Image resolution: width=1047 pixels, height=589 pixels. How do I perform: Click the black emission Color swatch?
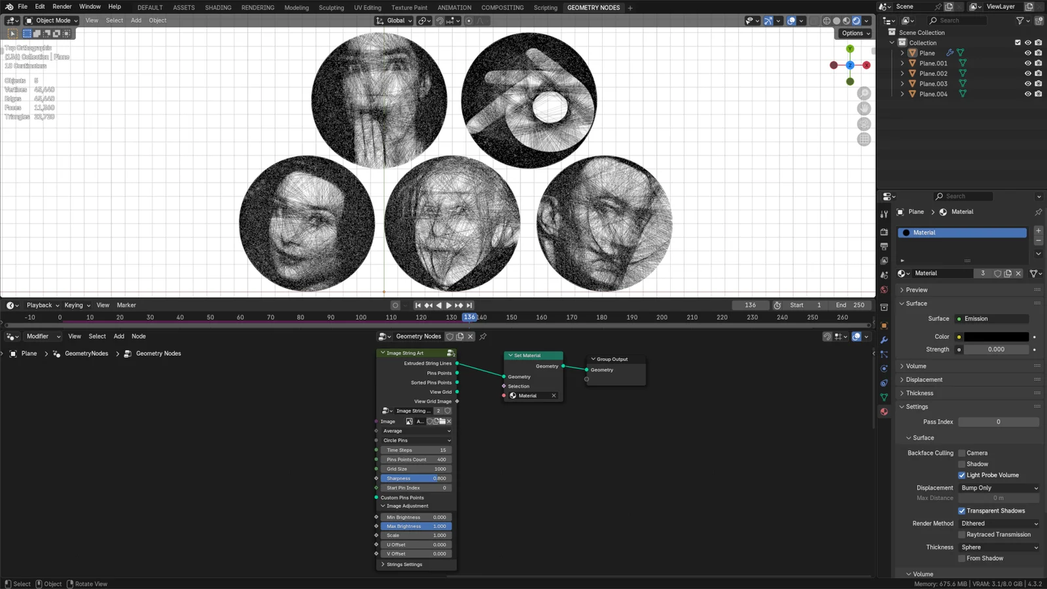[995, 337]
